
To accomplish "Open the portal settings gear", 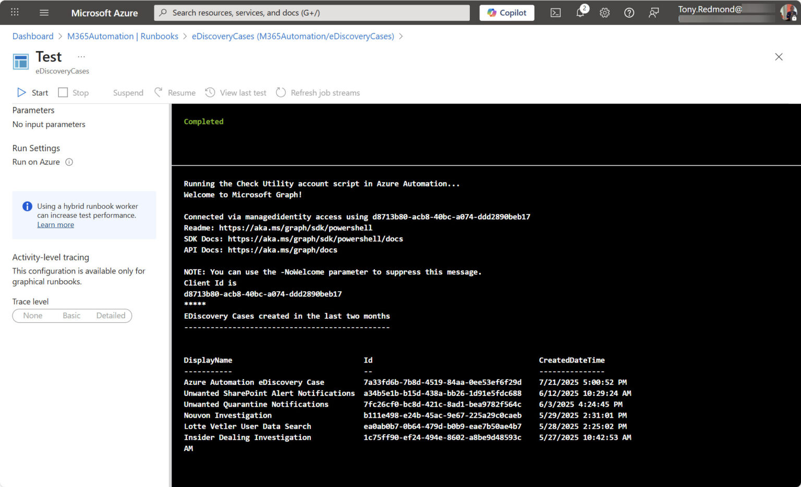I will pos(604,13).
